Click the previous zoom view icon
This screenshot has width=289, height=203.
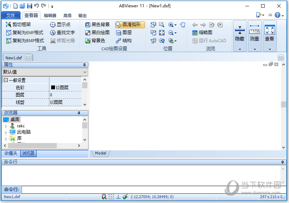pos(162,41)
